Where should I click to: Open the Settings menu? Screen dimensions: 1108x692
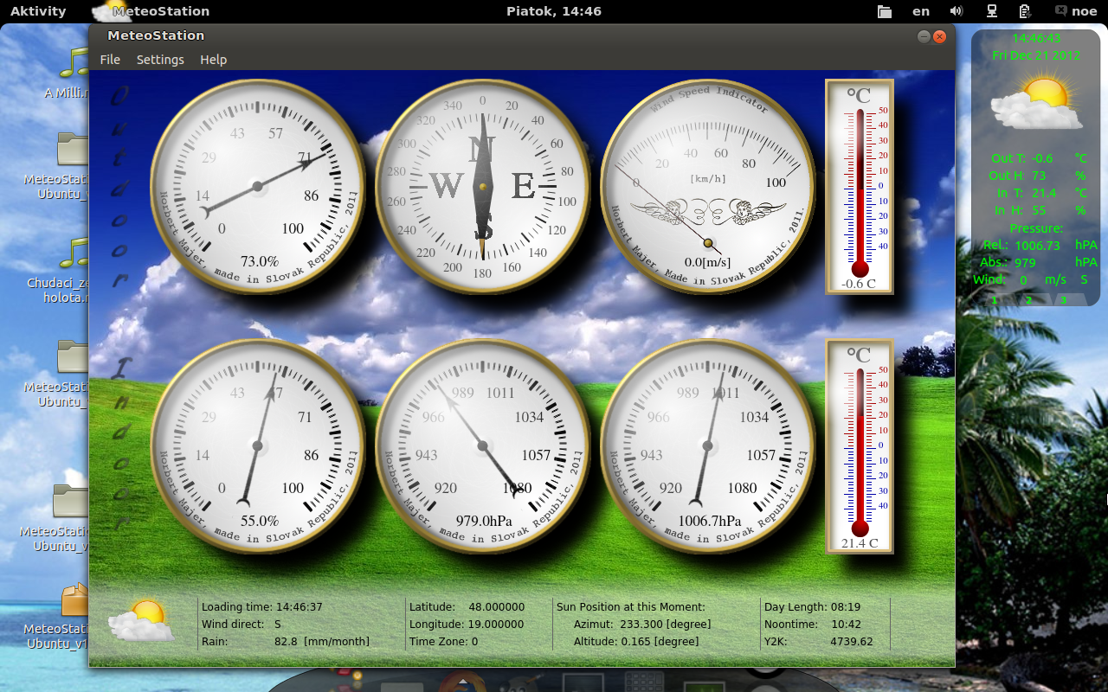click(160, 60)
